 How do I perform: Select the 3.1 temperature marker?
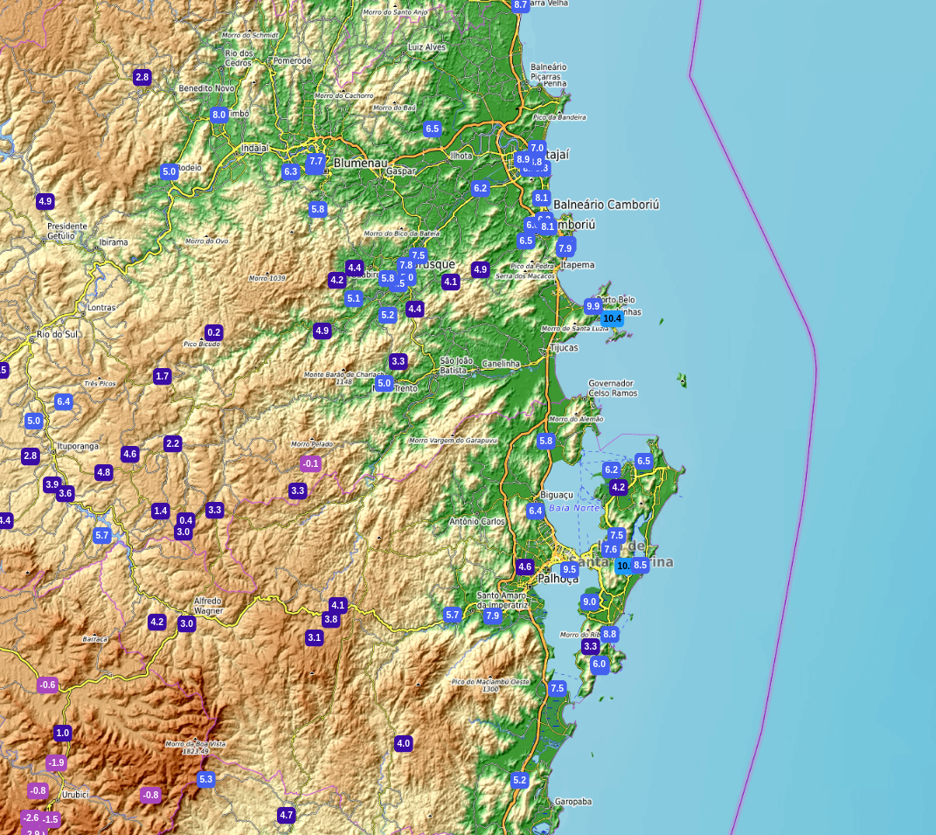tap(314, 638)
